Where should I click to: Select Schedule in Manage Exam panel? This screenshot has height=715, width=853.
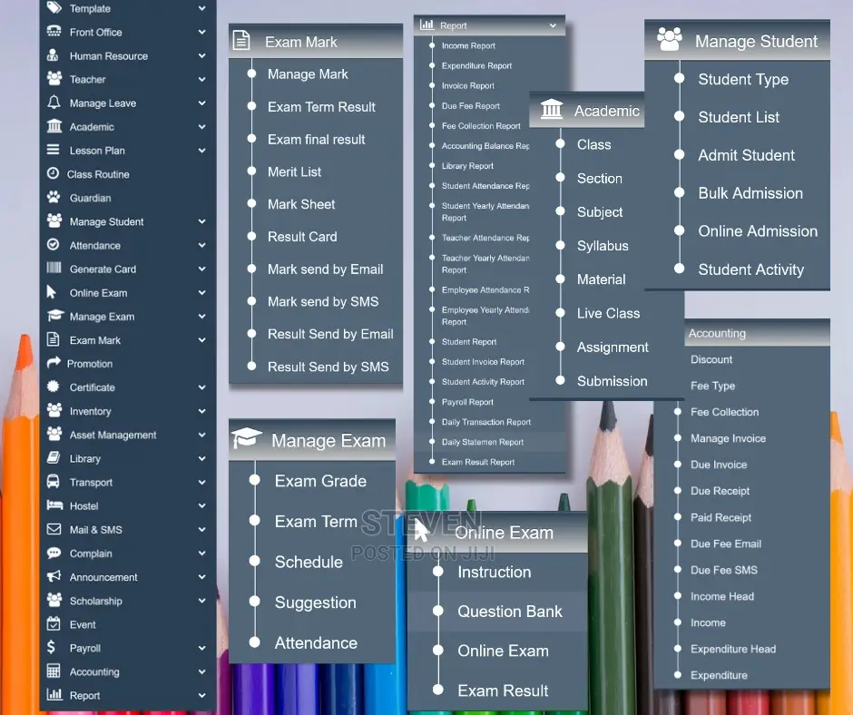[309, 562]
